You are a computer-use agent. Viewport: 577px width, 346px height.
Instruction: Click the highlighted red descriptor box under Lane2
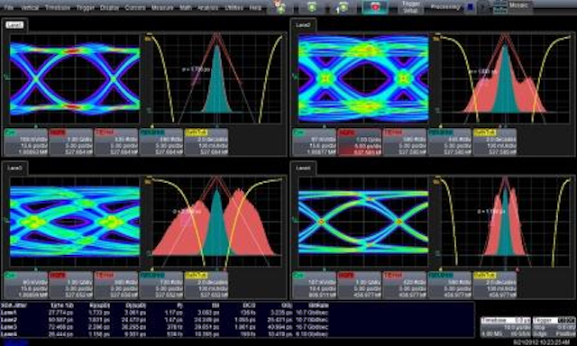point(359,142)
